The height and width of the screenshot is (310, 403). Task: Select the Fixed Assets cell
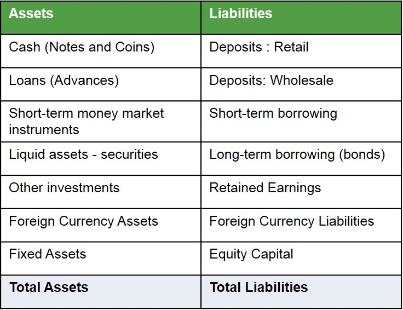(47, 254)
